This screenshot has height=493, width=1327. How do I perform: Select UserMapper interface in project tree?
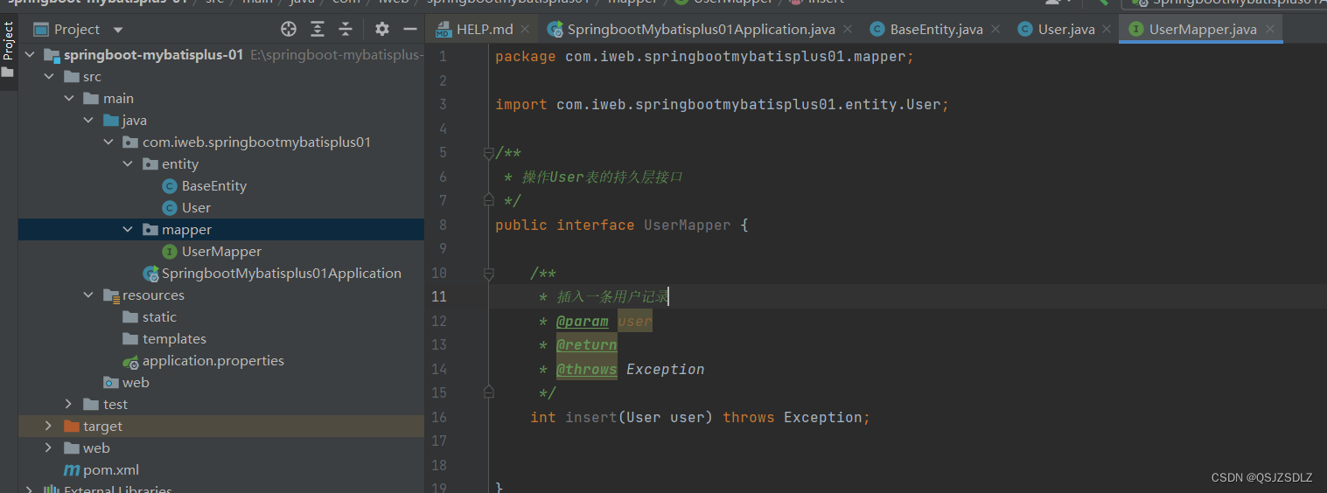[221, 252]
